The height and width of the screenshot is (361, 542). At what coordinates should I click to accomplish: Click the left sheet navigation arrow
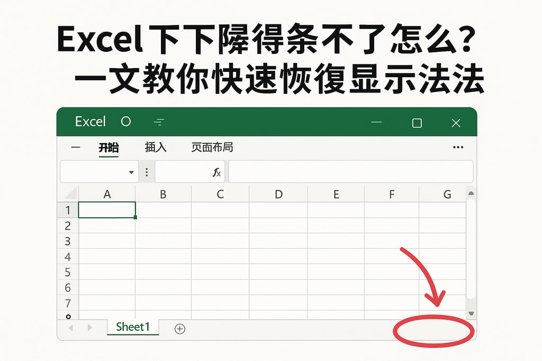pyautogui.click(x=70, y=328)
